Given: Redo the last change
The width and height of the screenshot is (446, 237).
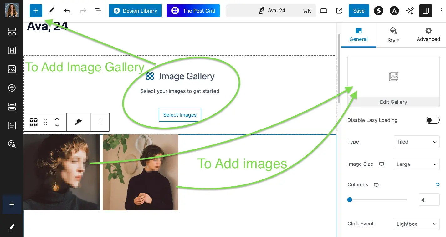Looking at the screenshot, I should pyautogui.click(x=83, y=10).
